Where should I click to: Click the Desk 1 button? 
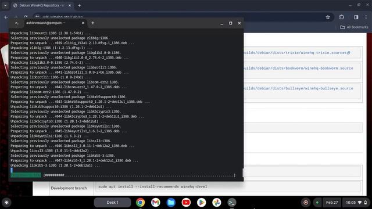click(x=112, y=203)
